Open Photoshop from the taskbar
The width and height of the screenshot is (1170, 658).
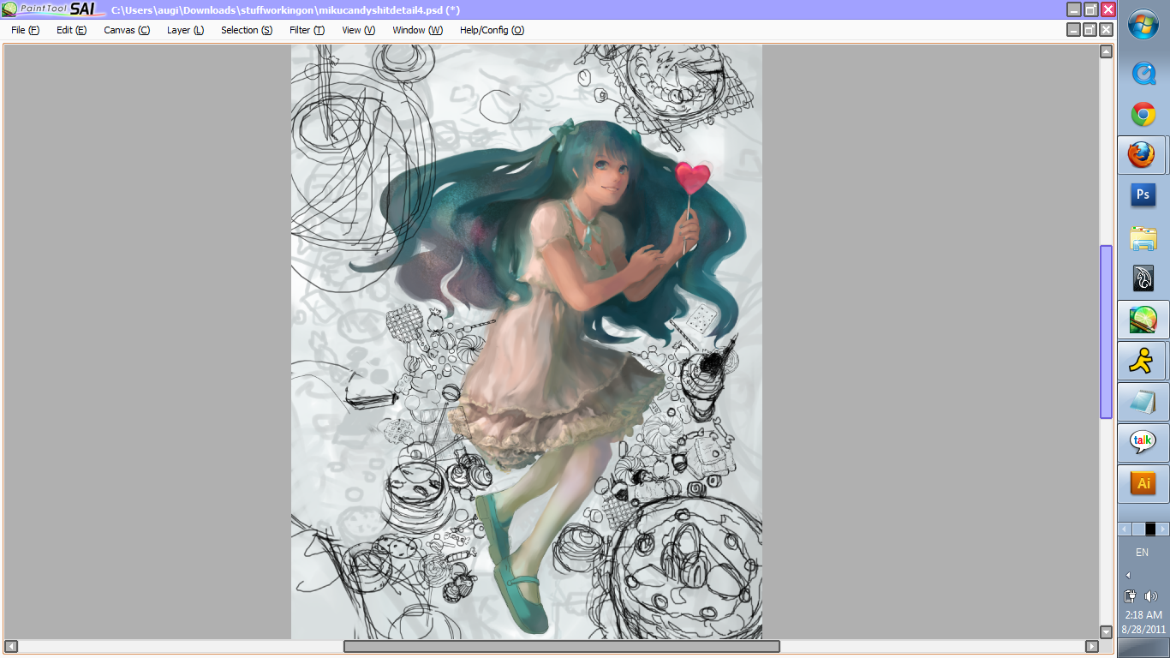pos(1143,196)
